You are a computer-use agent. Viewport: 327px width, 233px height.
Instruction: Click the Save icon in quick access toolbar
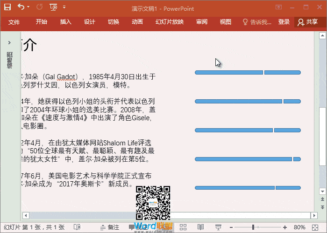click(x=7, y=7)
